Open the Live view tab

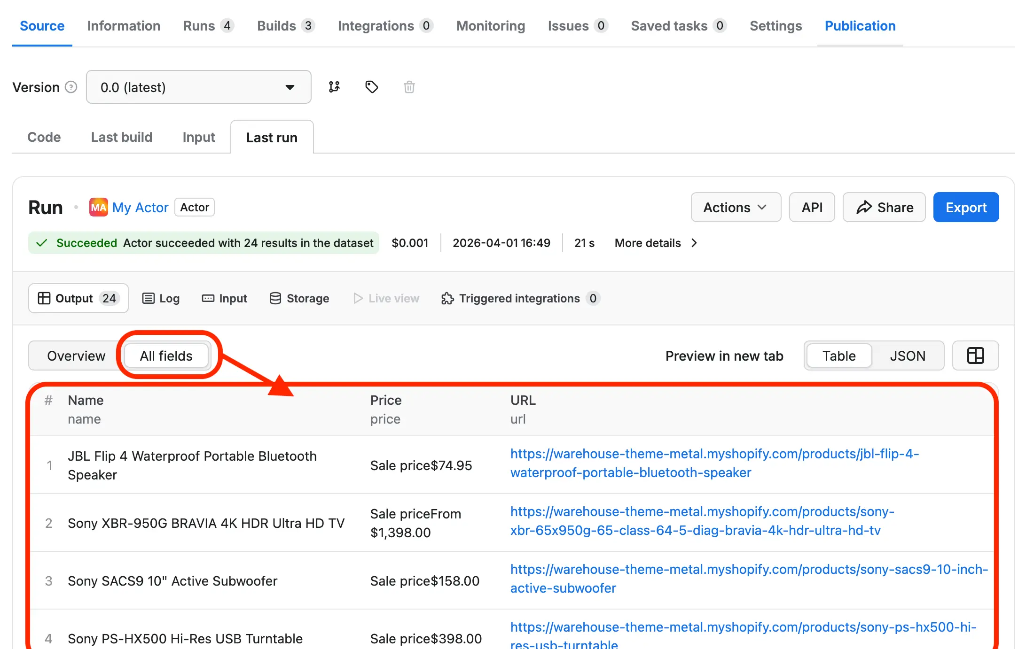coord(386,298)
